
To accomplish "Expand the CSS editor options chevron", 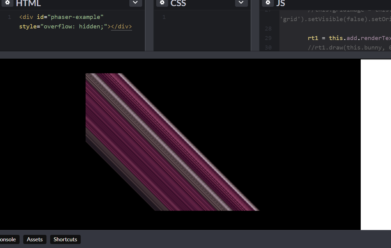I will [241, 2].
